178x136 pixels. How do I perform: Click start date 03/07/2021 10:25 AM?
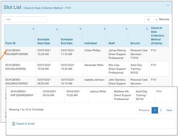tap(44, 52)
